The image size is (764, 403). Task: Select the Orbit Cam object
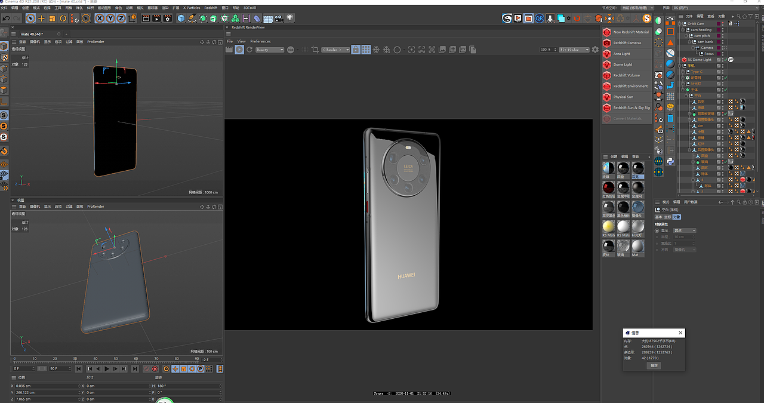coord(696,24)
